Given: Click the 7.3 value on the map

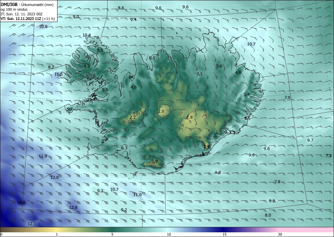Looking at the screenshot, I should click(199, 74).
